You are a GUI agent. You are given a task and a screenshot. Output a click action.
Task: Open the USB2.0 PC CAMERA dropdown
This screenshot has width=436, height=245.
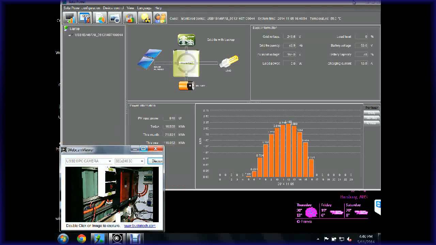[110, 161]
